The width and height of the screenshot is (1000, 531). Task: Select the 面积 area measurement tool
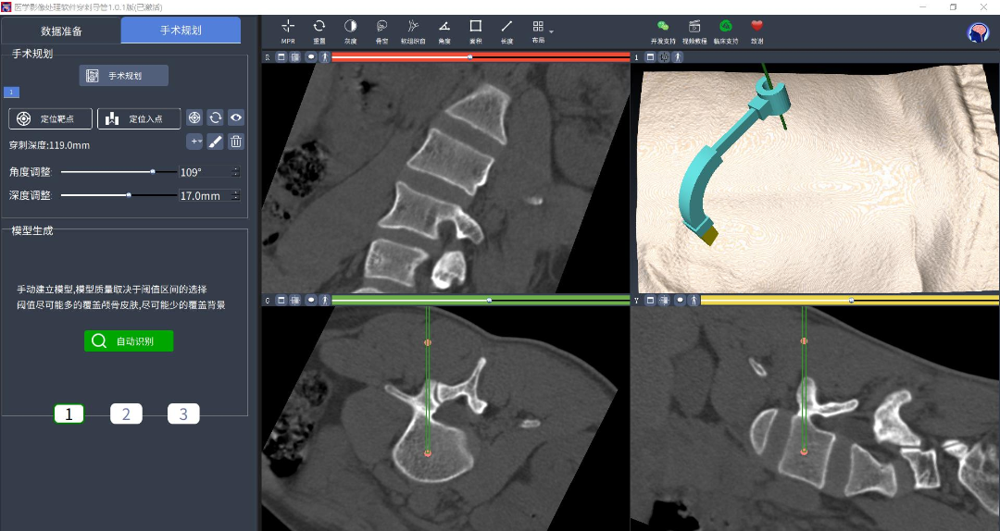475,27
